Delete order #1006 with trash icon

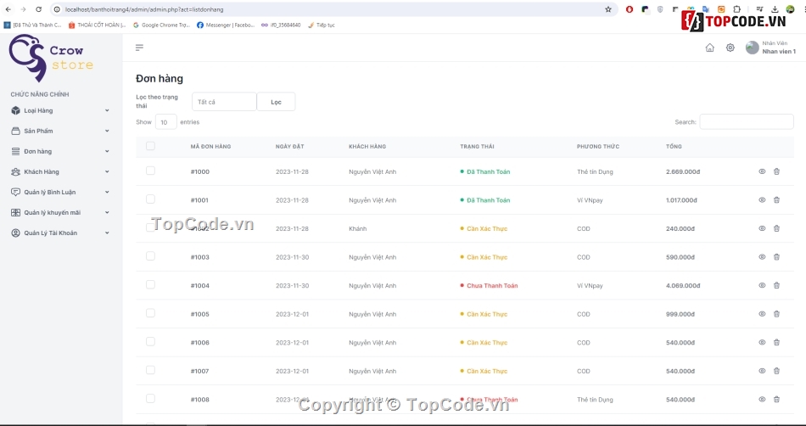(776, 342)
